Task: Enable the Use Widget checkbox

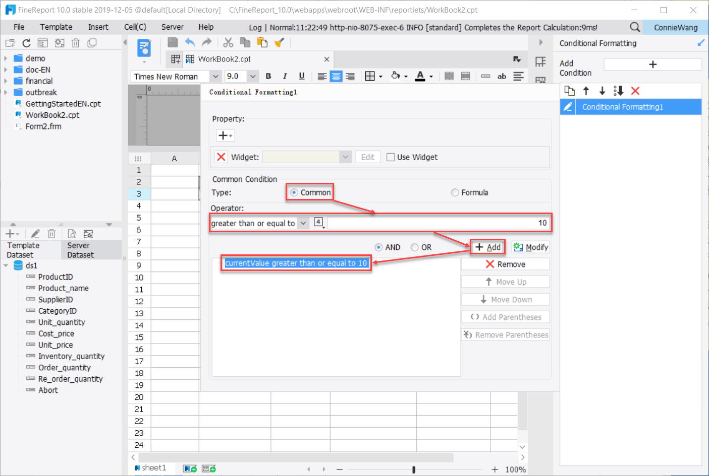Action: coord(391,157)
